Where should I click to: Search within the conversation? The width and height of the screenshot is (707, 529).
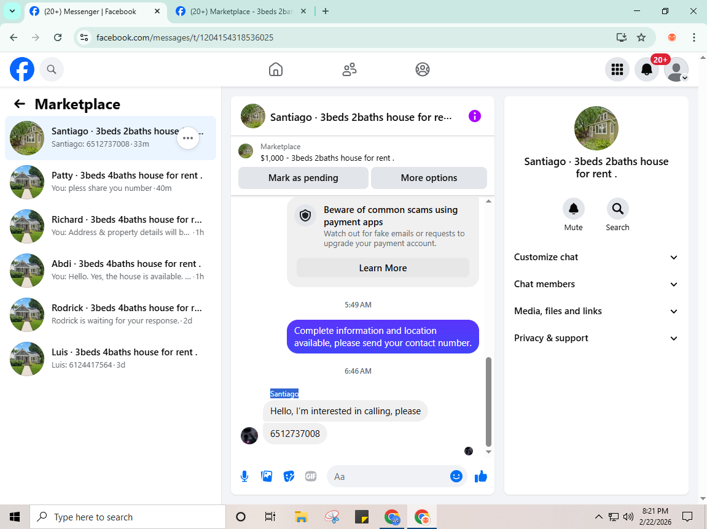click(x=617, y=209)
